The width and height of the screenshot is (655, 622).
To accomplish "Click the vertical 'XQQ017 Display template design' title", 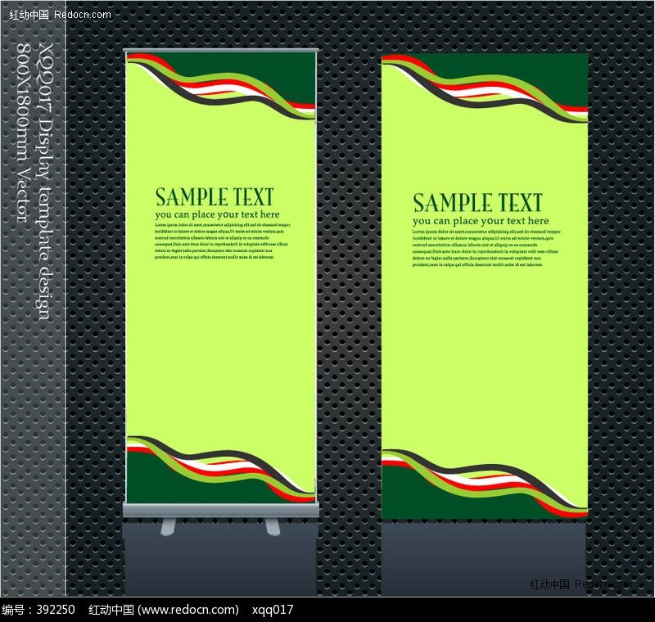I will point(47,181).
